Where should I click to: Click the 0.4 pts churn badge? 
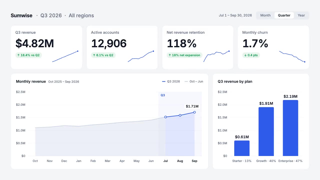(x=251, y=55)
